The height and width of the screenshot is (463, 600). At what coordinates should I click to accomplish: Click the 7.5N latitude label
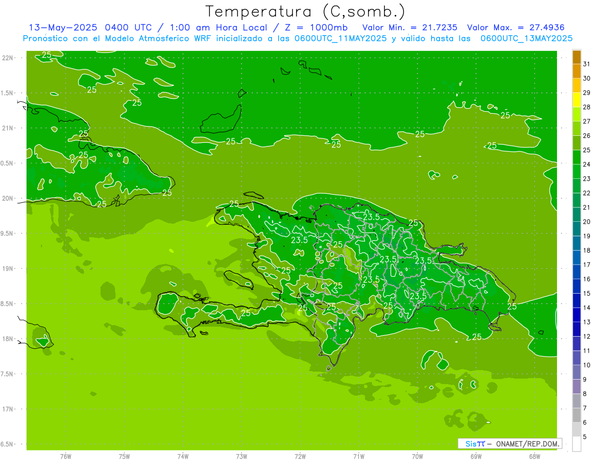[7, 374]
